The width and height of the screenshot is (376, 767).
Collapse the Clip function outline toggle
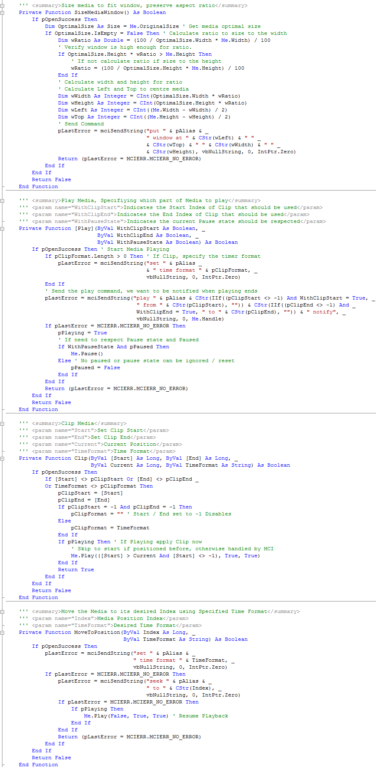(2, 458)
